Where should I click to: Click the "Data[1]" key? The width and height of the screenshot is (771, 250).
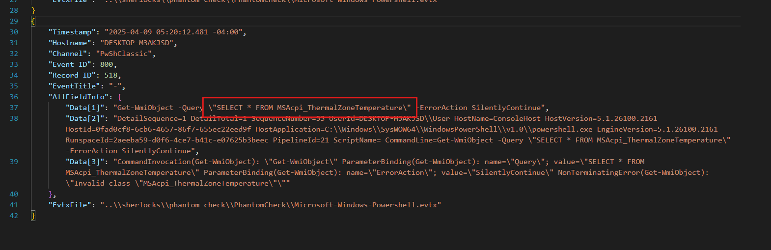point(85,108)
